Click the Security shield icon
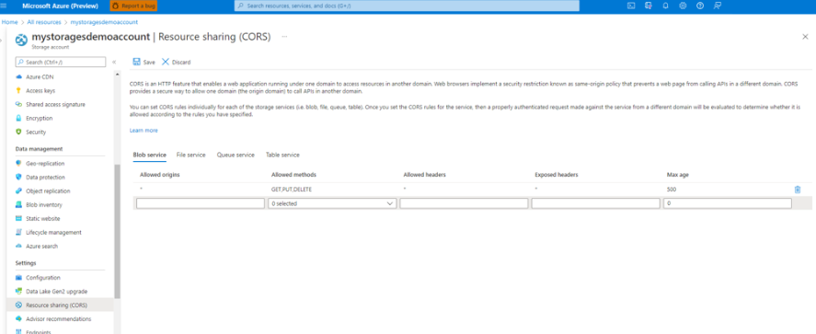Viewport: 816px width, 334px height. 18,132
